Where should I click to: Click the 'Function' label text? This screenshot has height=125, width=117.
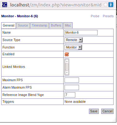coord(9,47)
